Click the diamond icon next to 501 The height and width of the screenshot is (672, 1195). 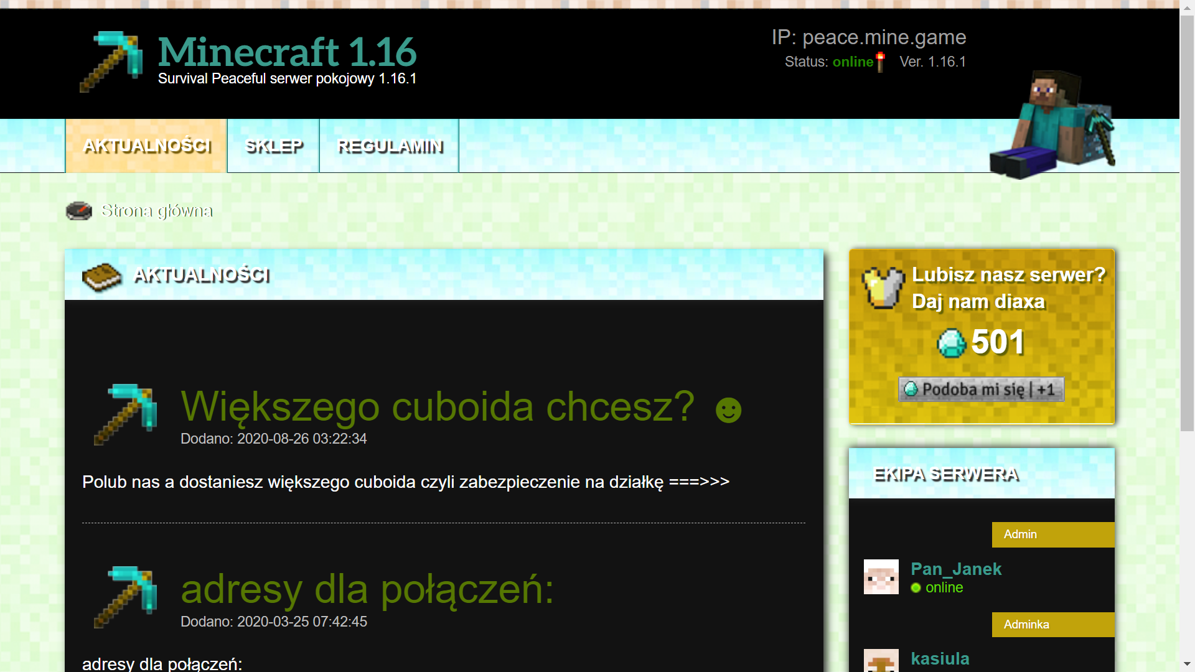(x=952, y=343)
